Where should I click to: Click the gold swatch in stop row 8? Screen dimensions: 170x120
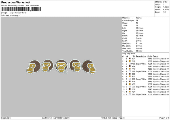click(129, 76)
